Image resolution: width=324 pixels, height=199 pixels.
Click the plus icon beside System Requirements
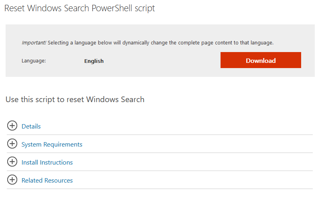pos(12,144)
